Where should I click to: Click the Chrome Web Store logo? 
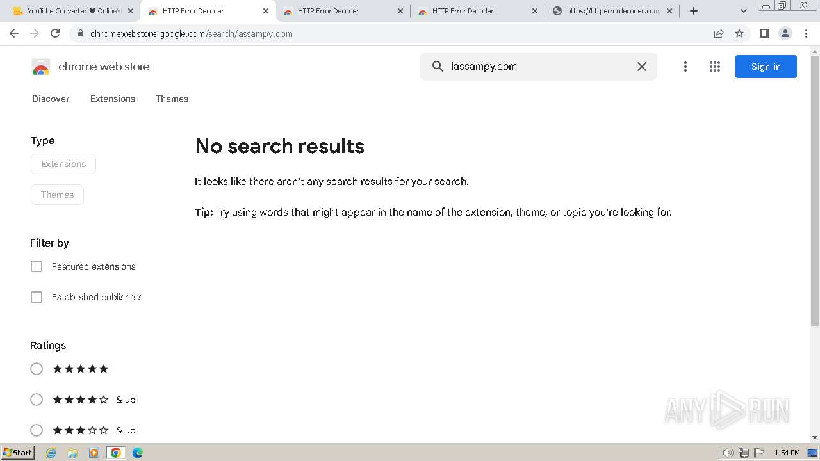coord(41,67)
